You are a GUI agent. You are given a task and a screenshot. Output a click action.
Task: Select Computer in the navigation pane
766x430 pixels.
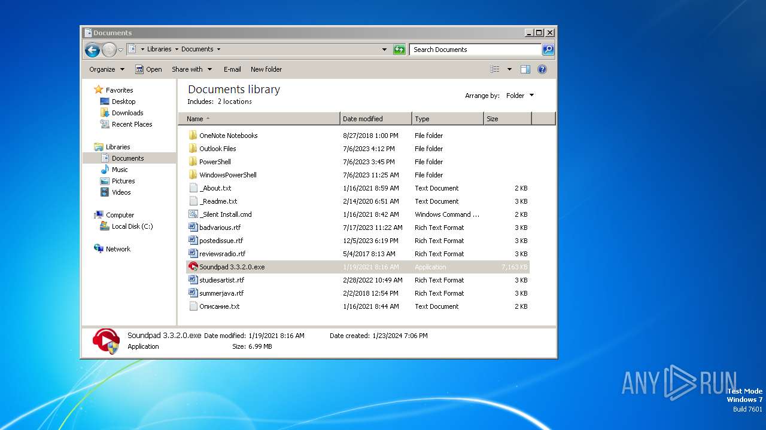click(114, 215)
